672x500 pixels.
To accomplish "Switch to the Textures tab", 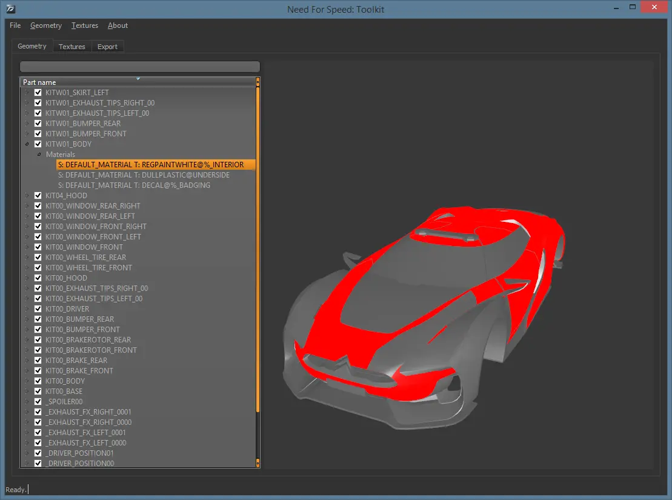I will tap(72, 46).
